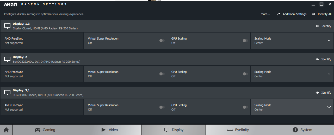Screen dimensions: 334x135
Task: Click the monitor icon for Display 2
Action: pos(7,59)
